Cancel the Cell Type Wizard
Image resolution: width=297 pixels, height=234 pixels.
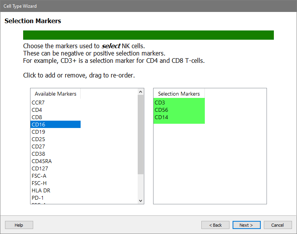tap(277, 225)
